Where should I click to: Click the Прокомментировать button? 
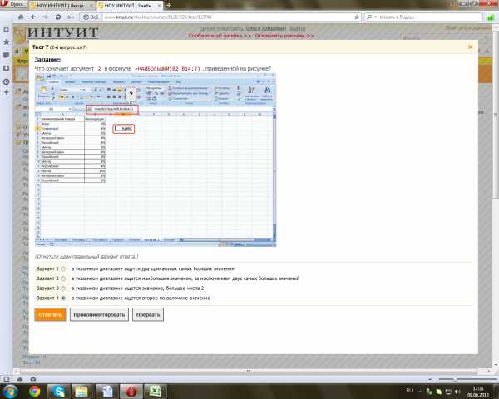point(99,315)
